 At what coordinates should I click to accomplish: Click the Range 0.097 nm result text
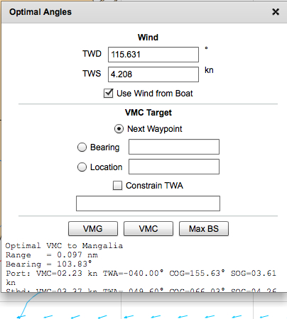52,255
